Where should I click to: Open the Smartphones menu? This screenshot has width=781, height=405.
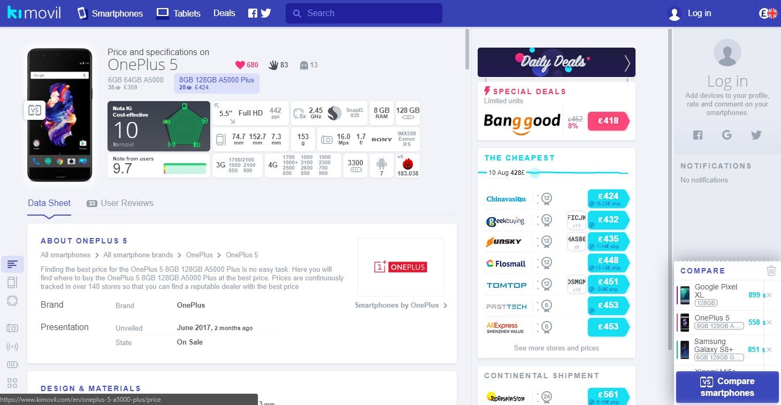[x=110, y=13]
